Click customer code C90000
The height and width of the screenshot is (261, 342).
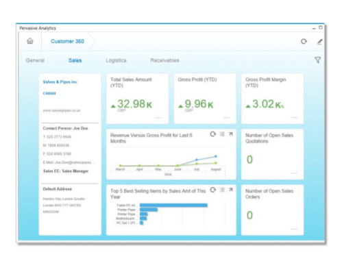(x=49, y=93)
